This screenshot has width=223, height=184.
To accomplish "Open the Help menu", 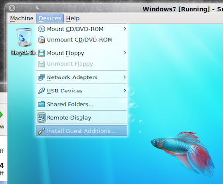I will (x=73, y=18).
